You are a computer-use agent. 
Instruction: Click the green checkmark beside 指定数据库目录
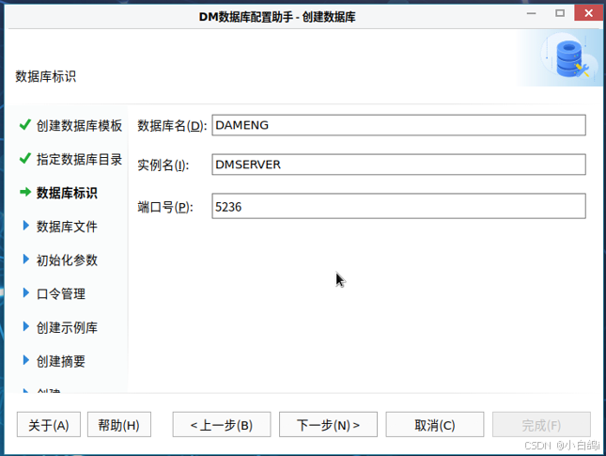[25, 158]
